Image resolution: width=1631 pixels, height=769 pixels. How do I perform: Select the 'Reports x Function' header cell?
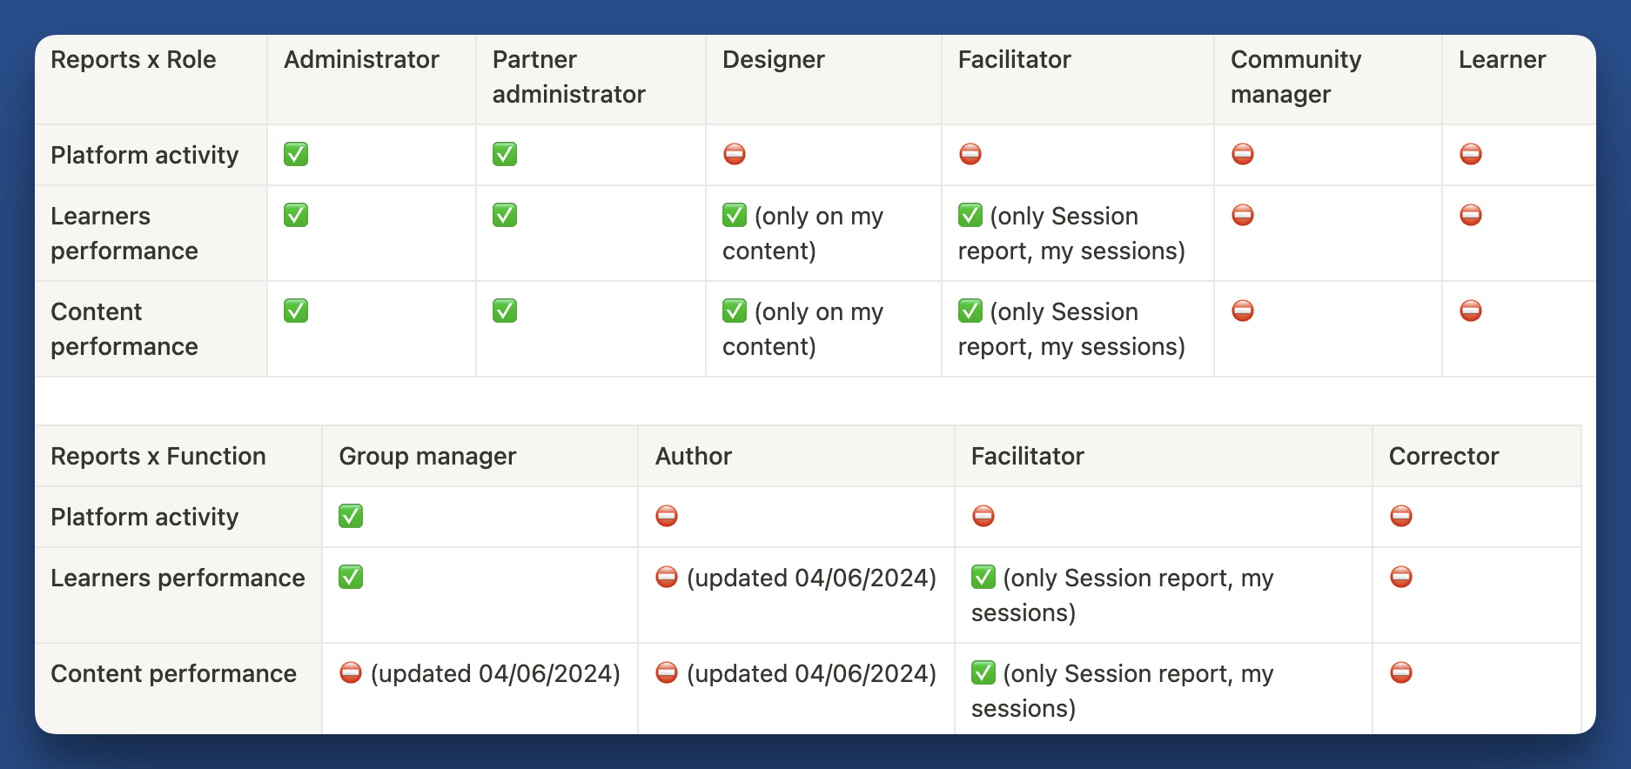point(158,457)
